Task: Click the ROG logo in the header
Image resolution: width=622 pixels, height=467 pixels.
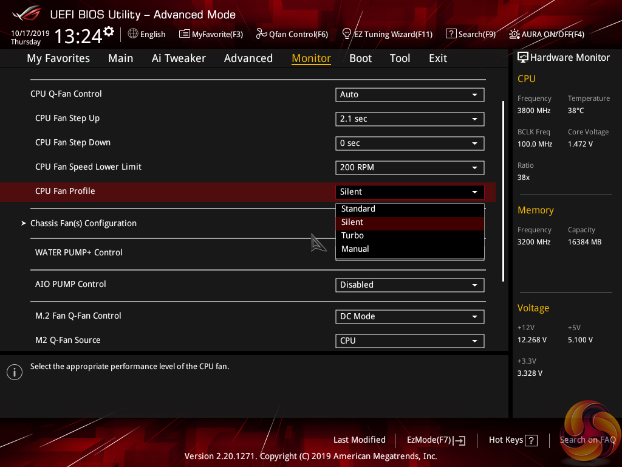Action: 27,13
